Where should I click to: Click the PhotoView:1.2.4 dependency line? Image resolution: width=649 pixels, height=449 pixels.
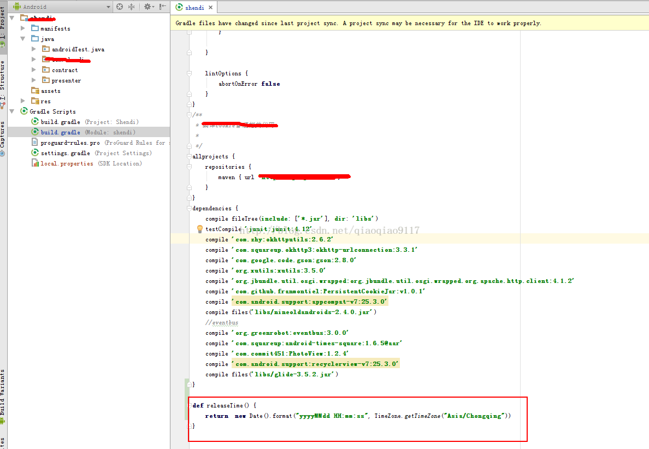point(278,354)
